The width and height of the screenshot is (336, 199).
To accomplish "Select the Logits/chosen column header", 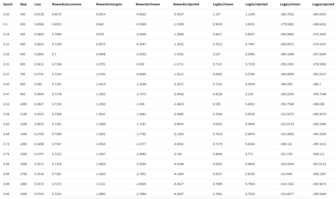I will pos(223,4).
